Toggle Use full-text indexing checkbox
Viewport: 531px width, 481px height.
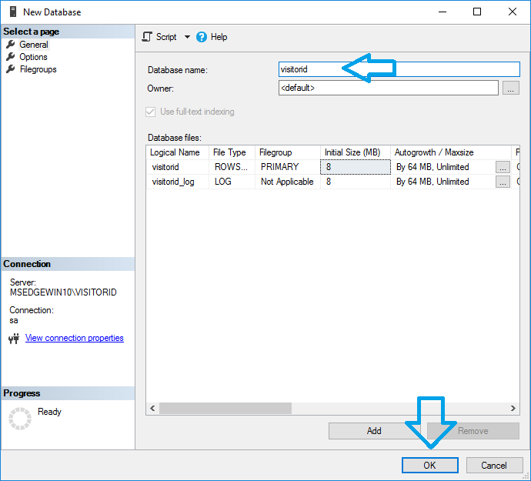(150, 112)
